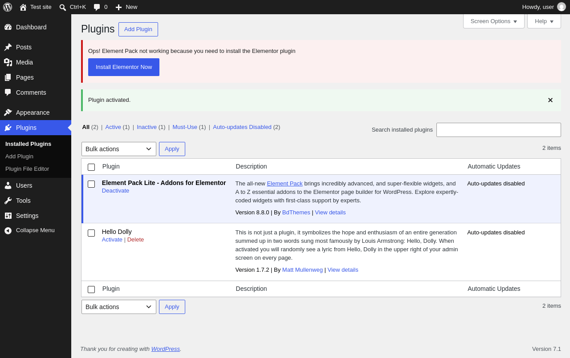This screenshot has width=570, height=358.
Task: Click the Dashboard gauge icon
Action: coord(8,27)
